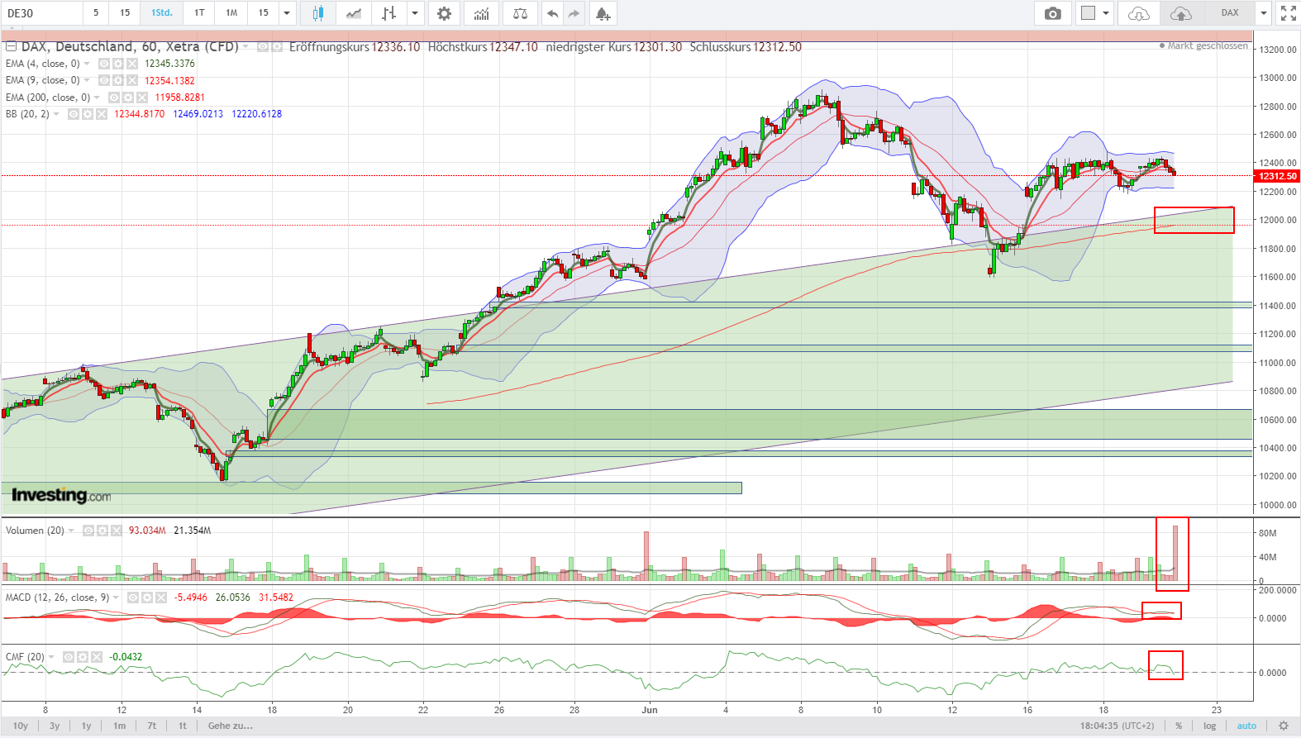Image resolution: width=1301 pixels, height=738 pixels.
Task: Open settings for MACD indicator
Action: coord(146,598)
